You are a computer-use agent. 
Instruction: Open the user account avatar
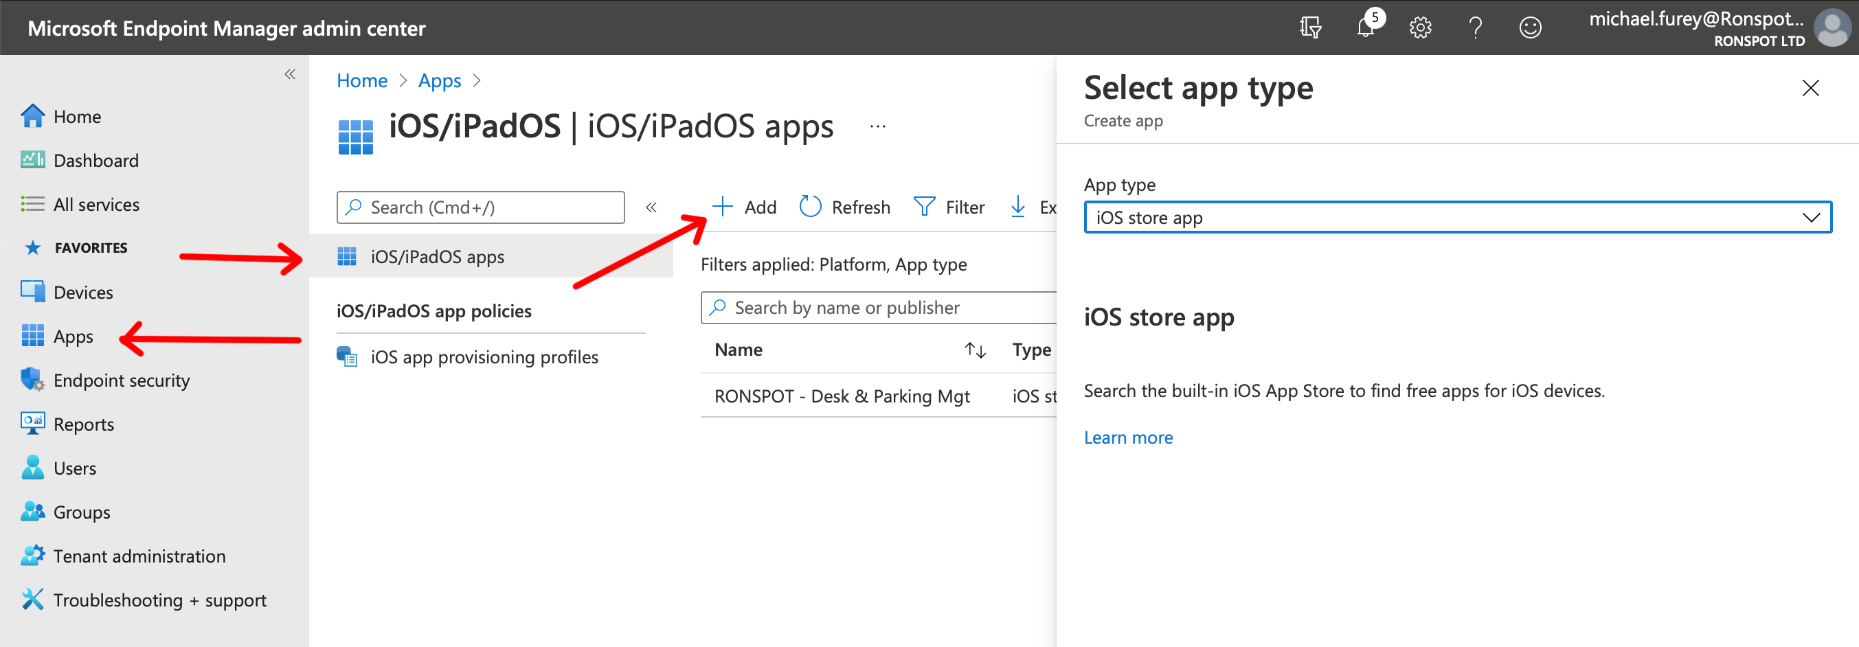pyautogui.click(x=1832, y=27)
